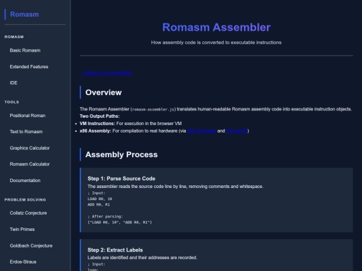
Task: Open Text to Romasm tool
Action: pos(26,132)
